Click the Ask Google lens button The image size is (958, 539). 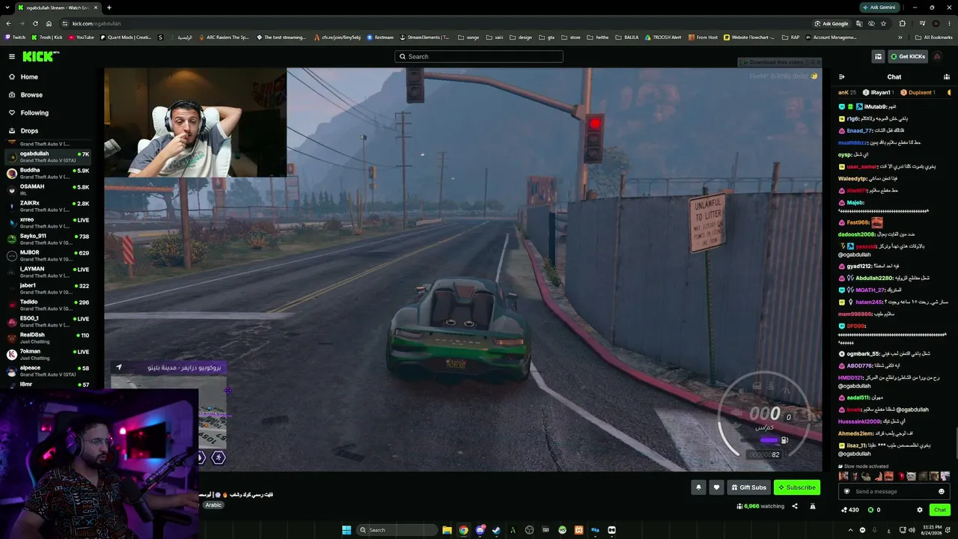pos(832,23)
